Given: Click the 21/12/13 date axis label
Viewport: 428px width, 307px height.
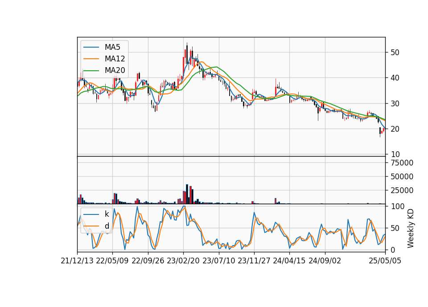Looking at the screenshot, I should (x=77, y=261).
